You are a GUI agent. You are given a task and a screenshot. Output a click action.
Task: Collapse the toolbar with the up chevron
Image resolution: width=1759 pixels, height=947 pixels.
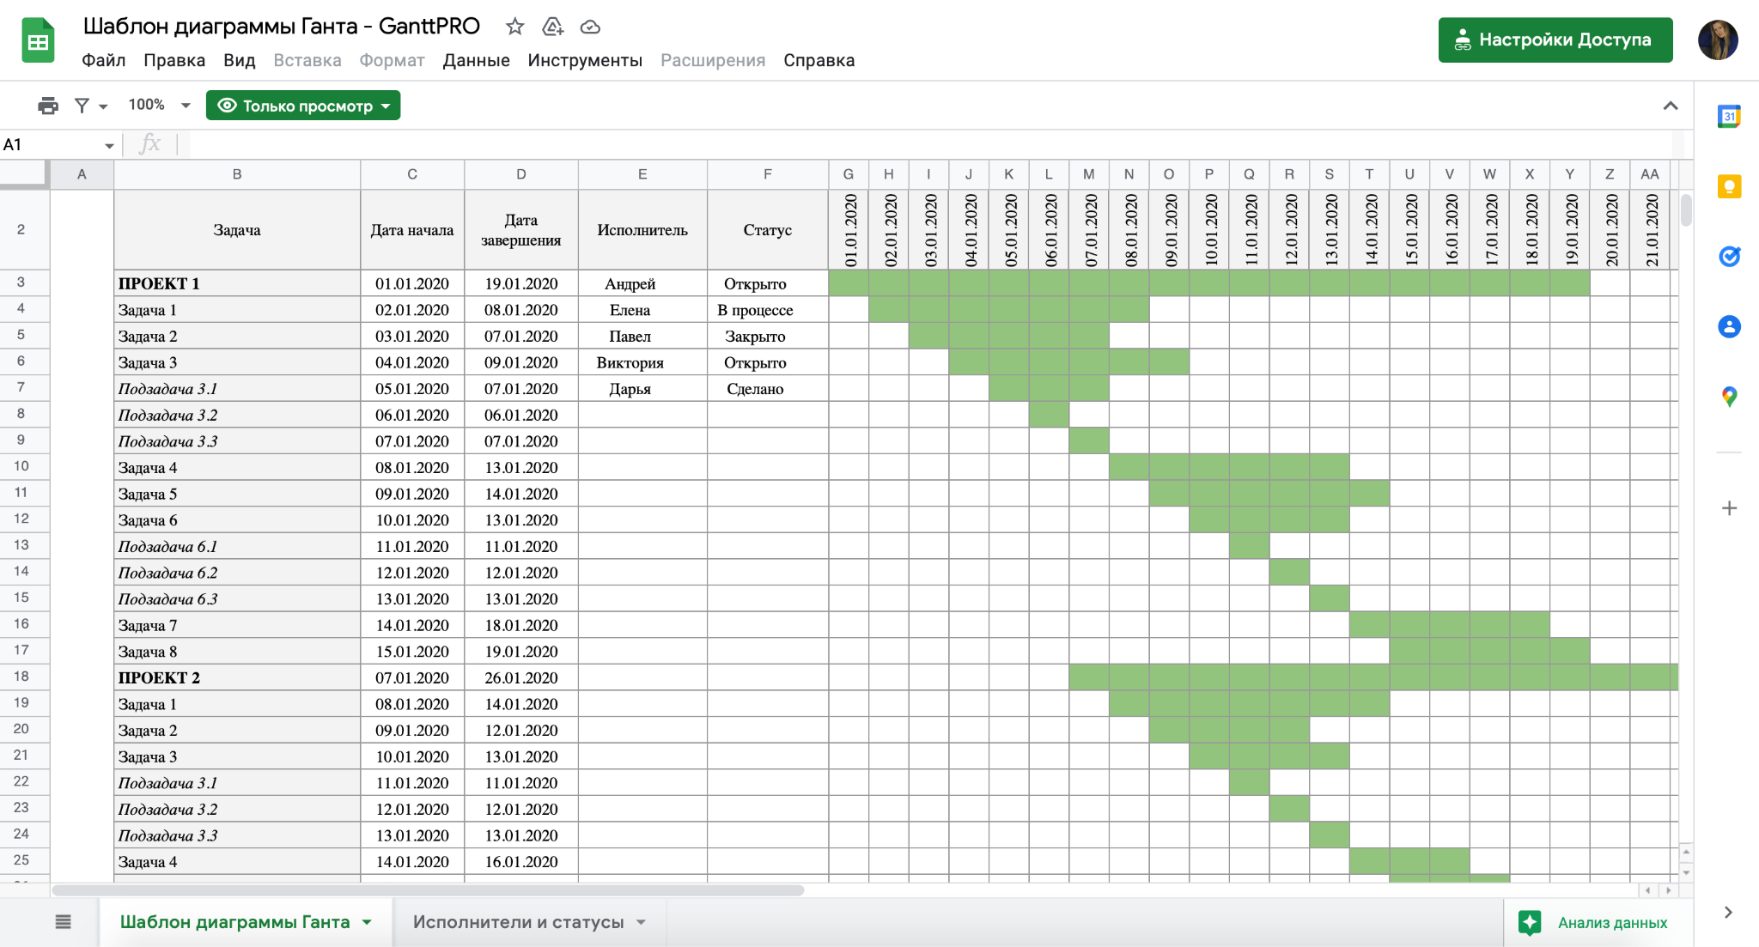coord(1670,106)
